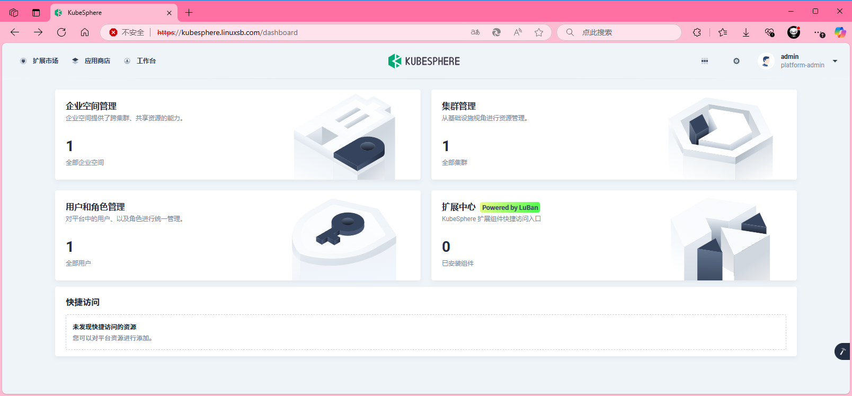The image size is (852, 396).
Task: Click the 已安装组件 count label
Action: [458, 263]
